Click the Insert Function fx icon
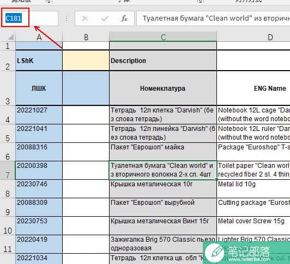 [x=124, y=18]
